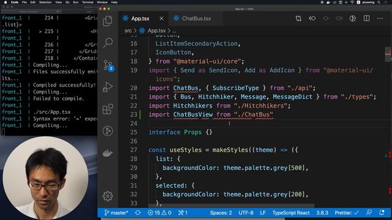The image size is (392, 220).
Task: Click TypeScript version 3.8.3
Action: [322, 213]
